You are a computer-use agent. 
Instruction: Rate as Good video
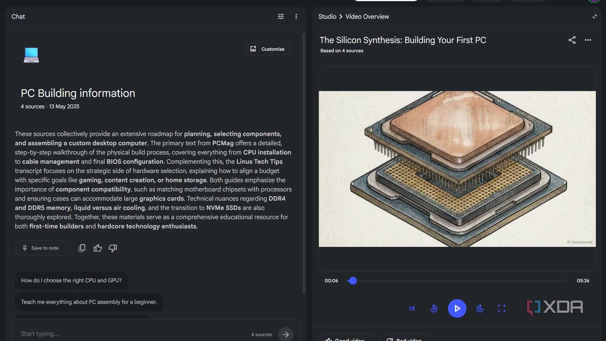coord(346,338)
